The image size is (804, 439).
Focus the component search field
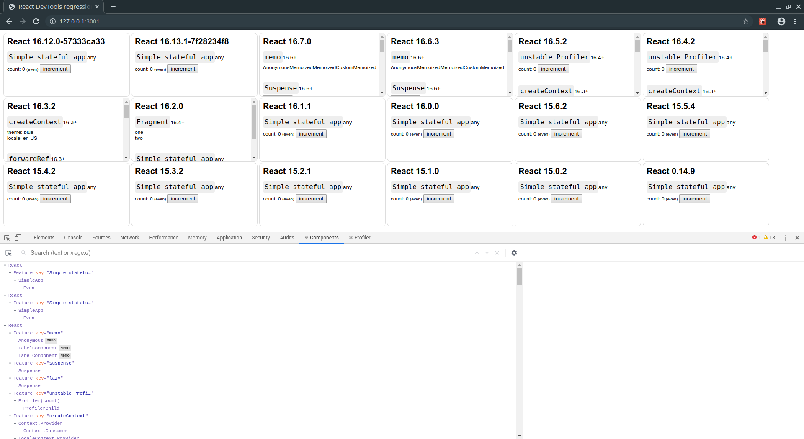pyautogui.click(x=247, y=253)
